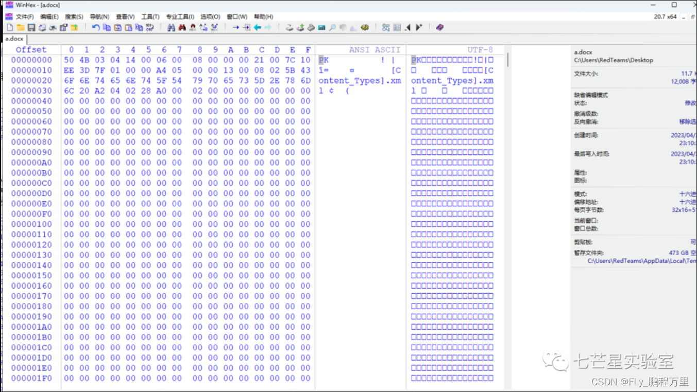Image resolution: width=697 pixels, height=392 pixels.
Task: Open help with the purple book icon
Action: (439, 27)
